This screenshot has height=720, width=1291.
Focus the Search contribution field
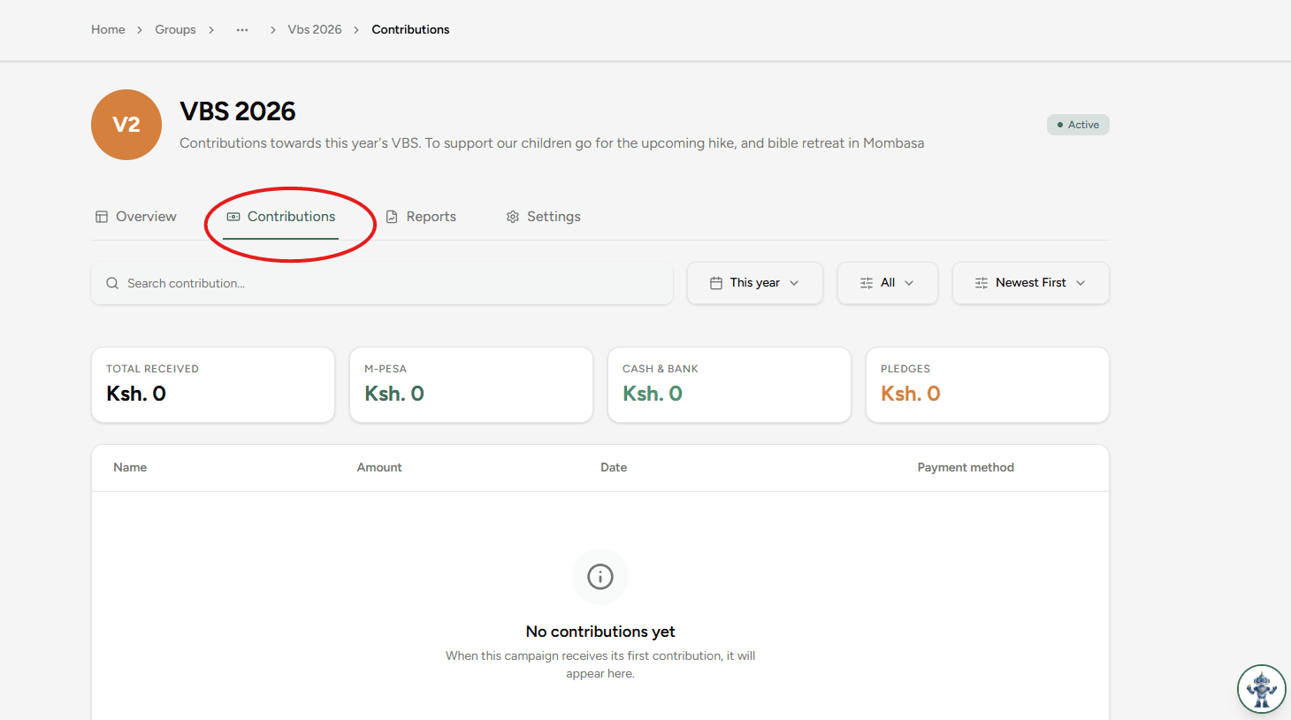click(x=382, y=283)
